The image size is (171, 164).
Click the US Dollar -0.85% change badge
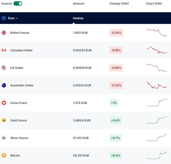pyautogui.click(x=116, y=68)
